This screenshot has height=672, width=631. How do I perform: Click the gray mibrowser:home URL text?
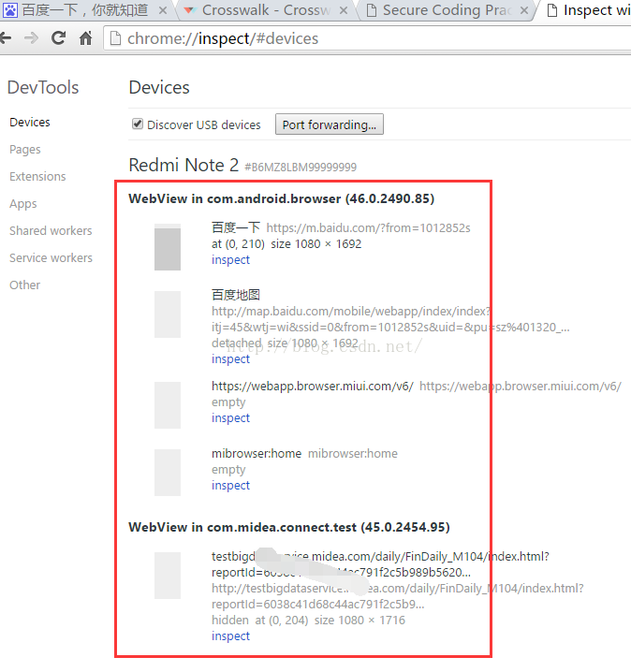click(x=353, y=453)
